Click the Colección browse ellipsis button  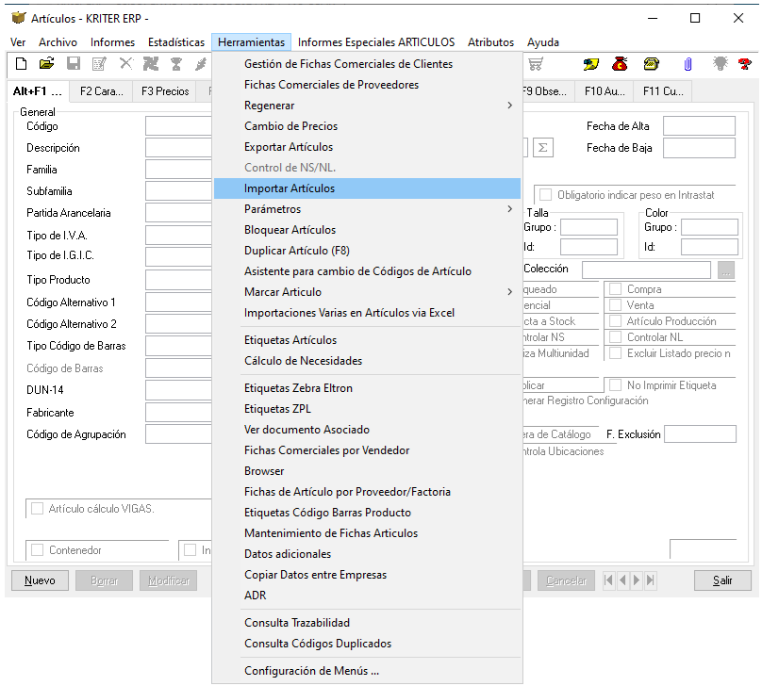(726, 269)
